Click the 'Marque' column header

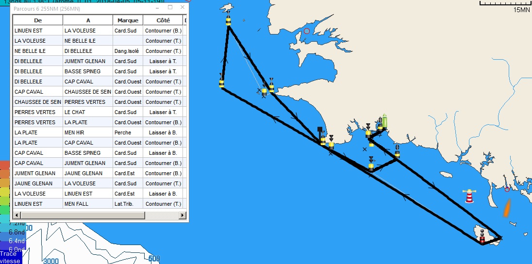[x=128, y=20]
